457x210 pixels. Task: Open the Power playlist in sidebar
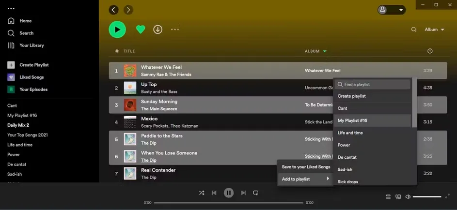coord(14,155)
